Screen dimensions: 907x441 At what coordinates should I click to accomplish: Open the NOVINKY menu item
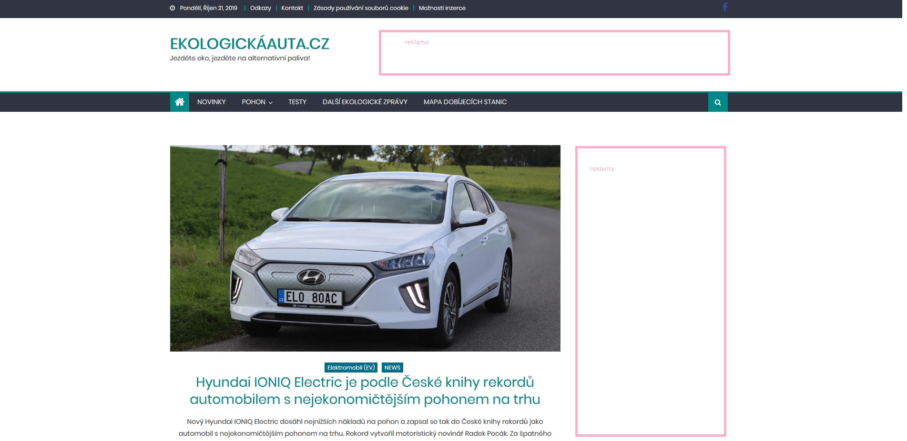(212, 102)
